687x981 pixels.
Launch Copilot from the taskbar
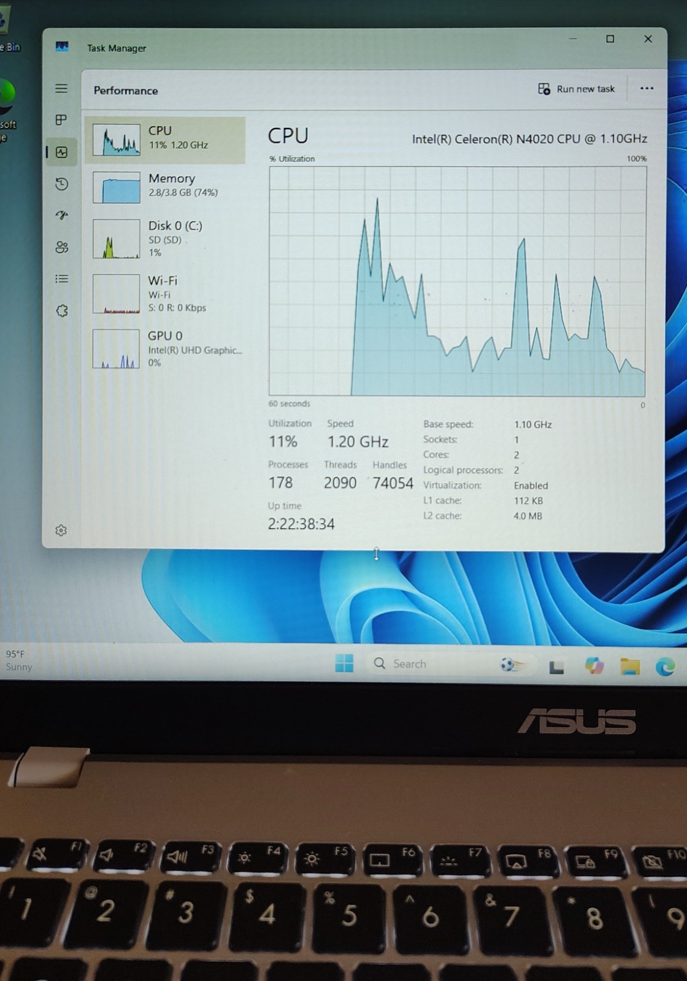[x=594, y=666]
